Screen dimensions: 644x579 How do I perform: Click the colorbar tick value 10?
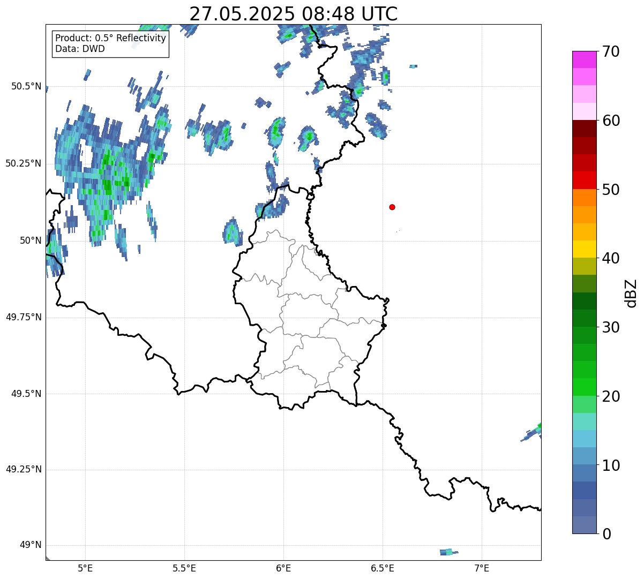(610, 465)
